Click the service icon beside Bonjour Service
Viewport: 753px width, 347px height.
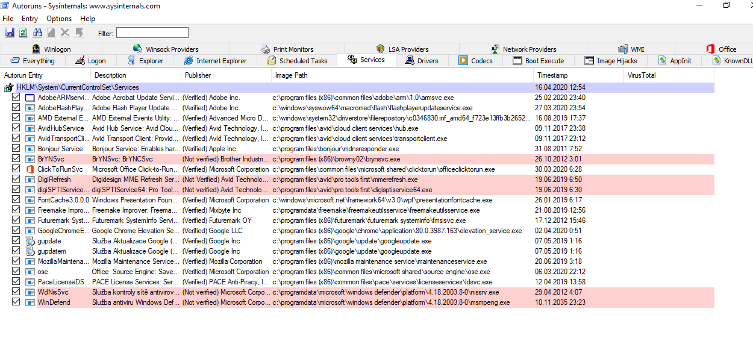coord(30,149)
